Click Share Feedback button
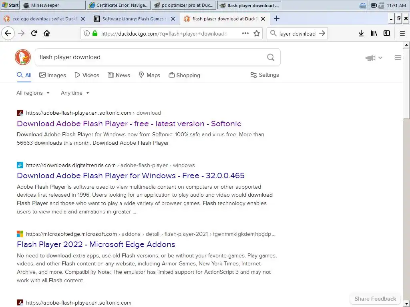Image resolution: width=410 pixels, height=307 pixels. coord(375,299)
